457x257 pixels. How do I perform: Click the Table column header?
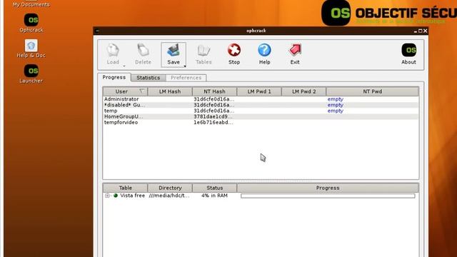[x=126, y=188]
